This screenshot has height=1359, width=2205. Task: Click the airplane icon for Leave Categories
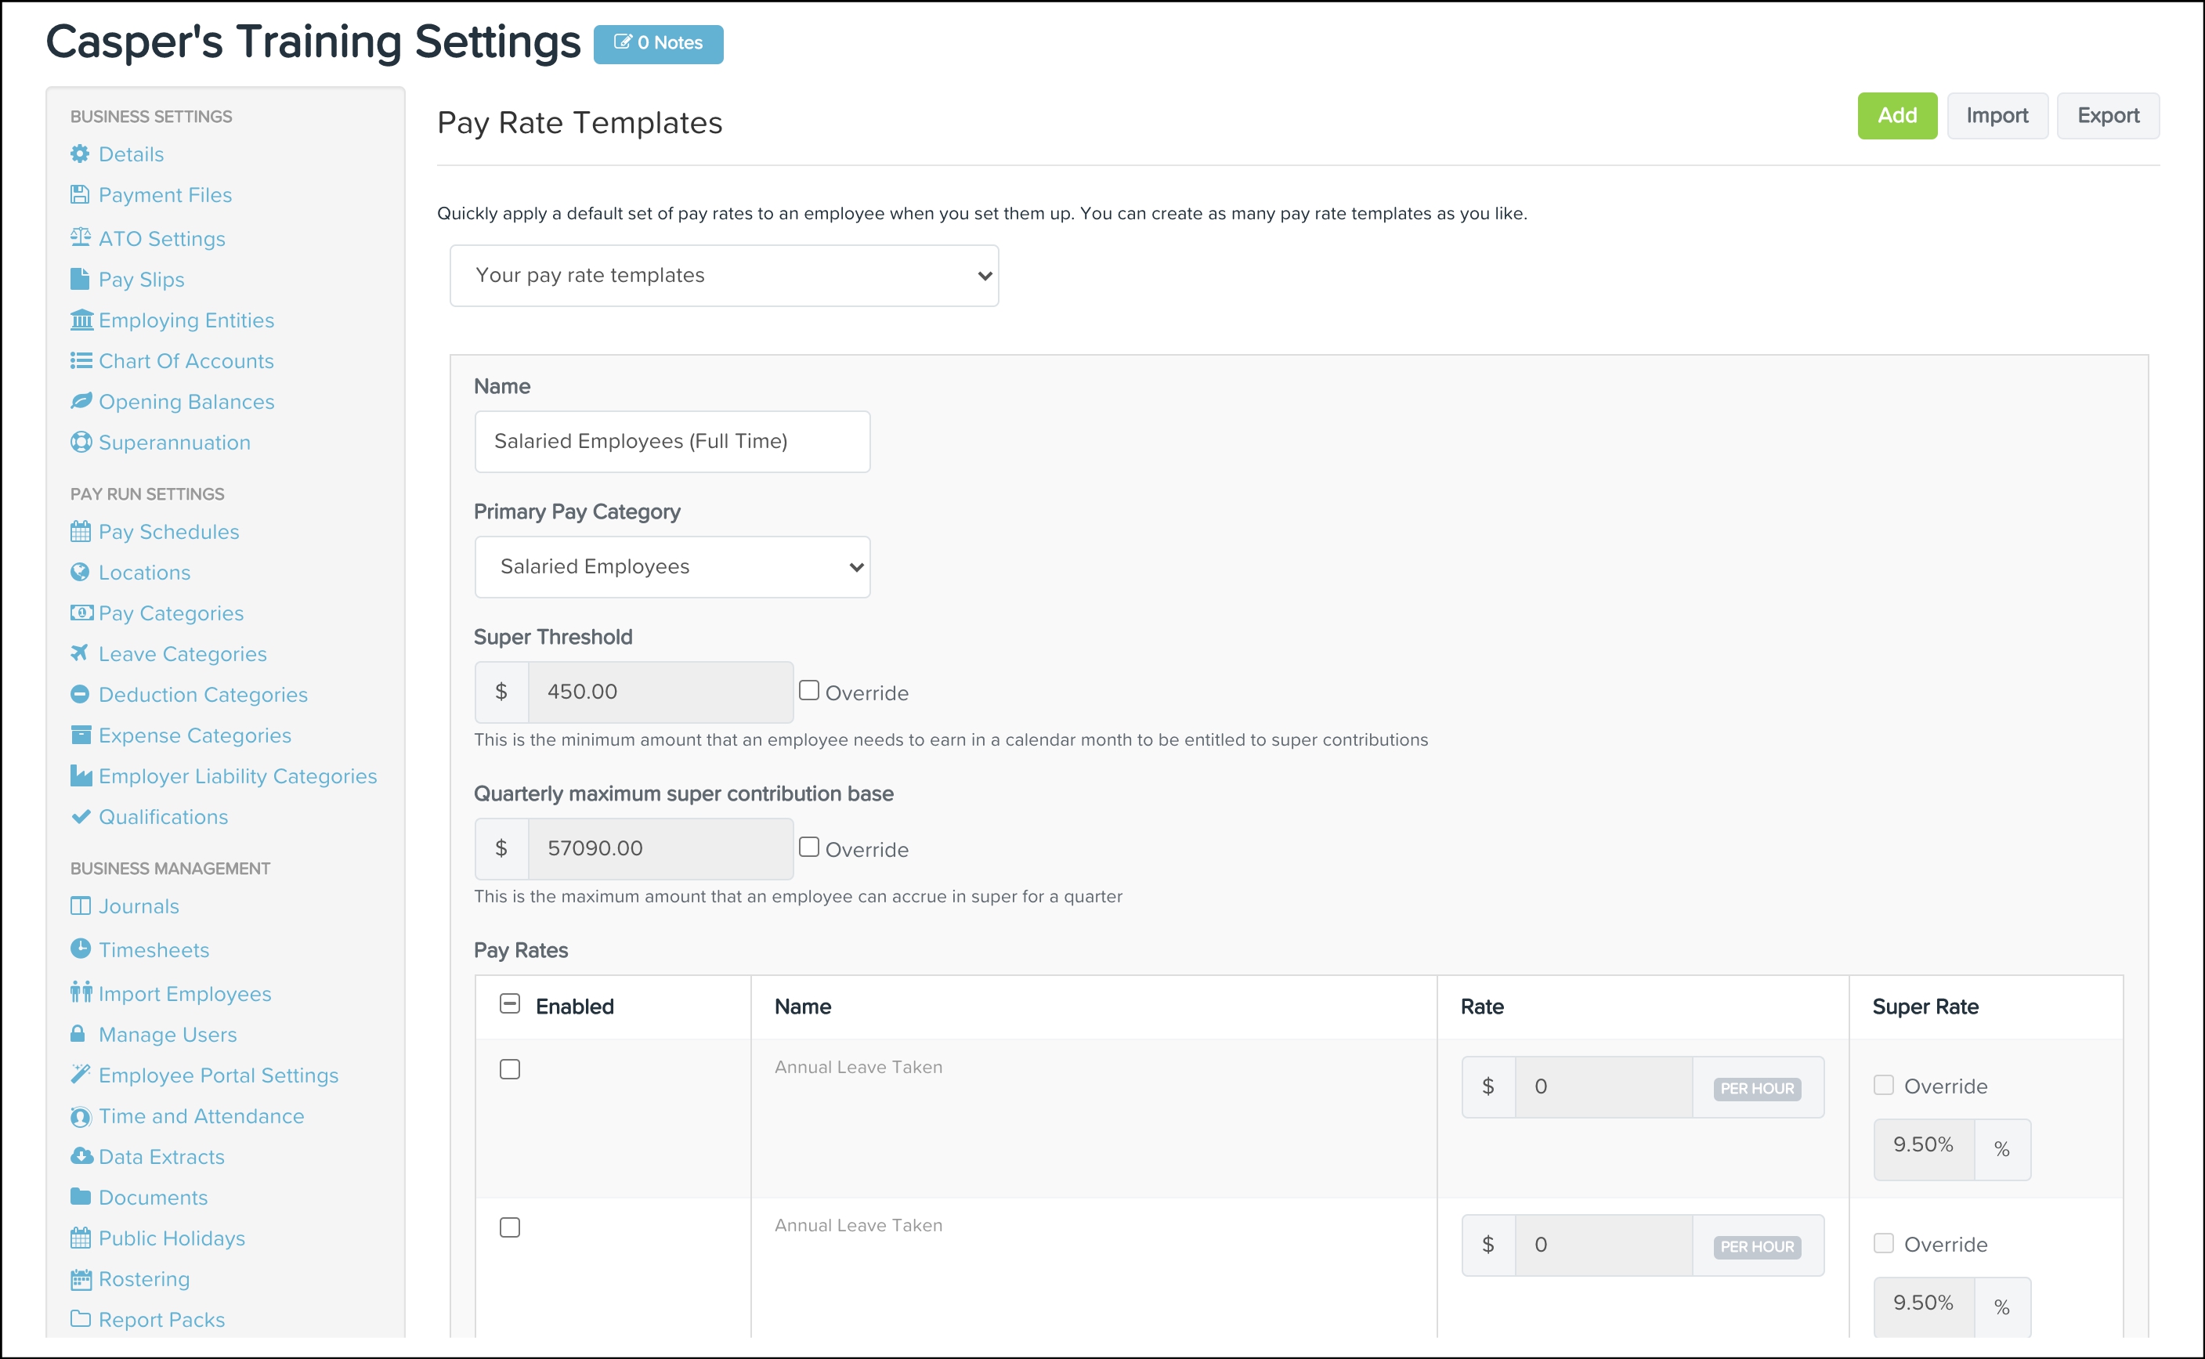[80, 653]
